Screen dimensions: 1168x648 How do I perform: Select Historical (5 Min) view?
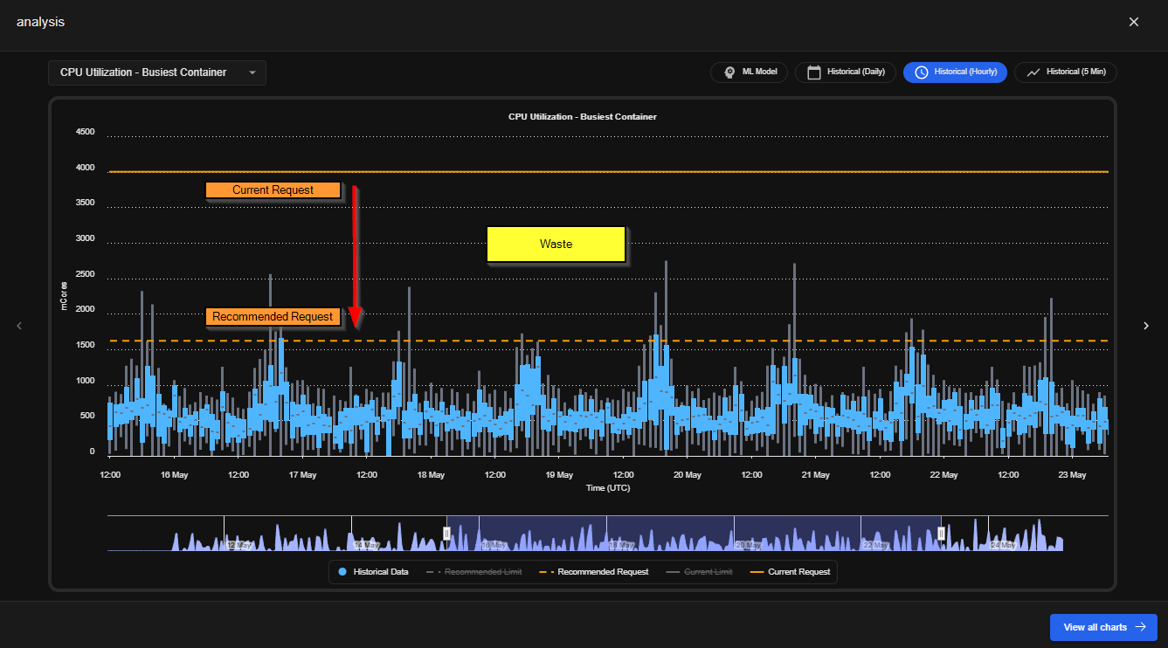pyautogui.click(x=1066, y=72)
